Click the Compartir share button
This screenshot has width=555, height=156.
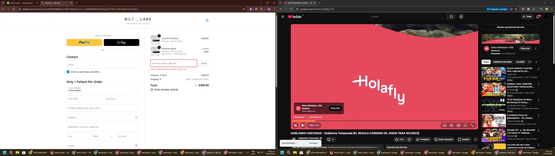tap(423, 139)
